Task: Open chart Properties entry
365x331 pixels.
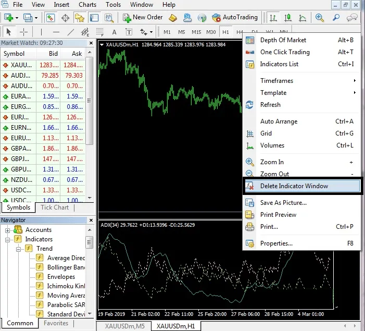Action: pyautogui.click(x=302, y=243)
